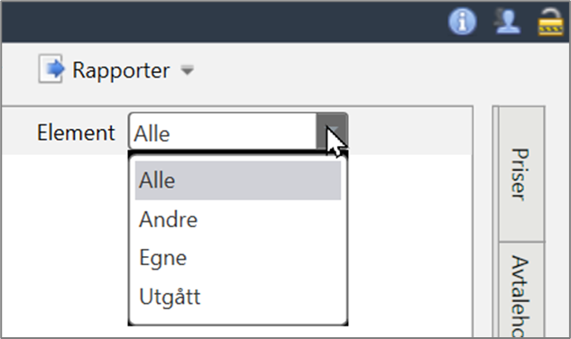Image resolution: width=571 pixels, height=339 pixels.
Task: Click the Element field label
Action: tap(76, 133)
